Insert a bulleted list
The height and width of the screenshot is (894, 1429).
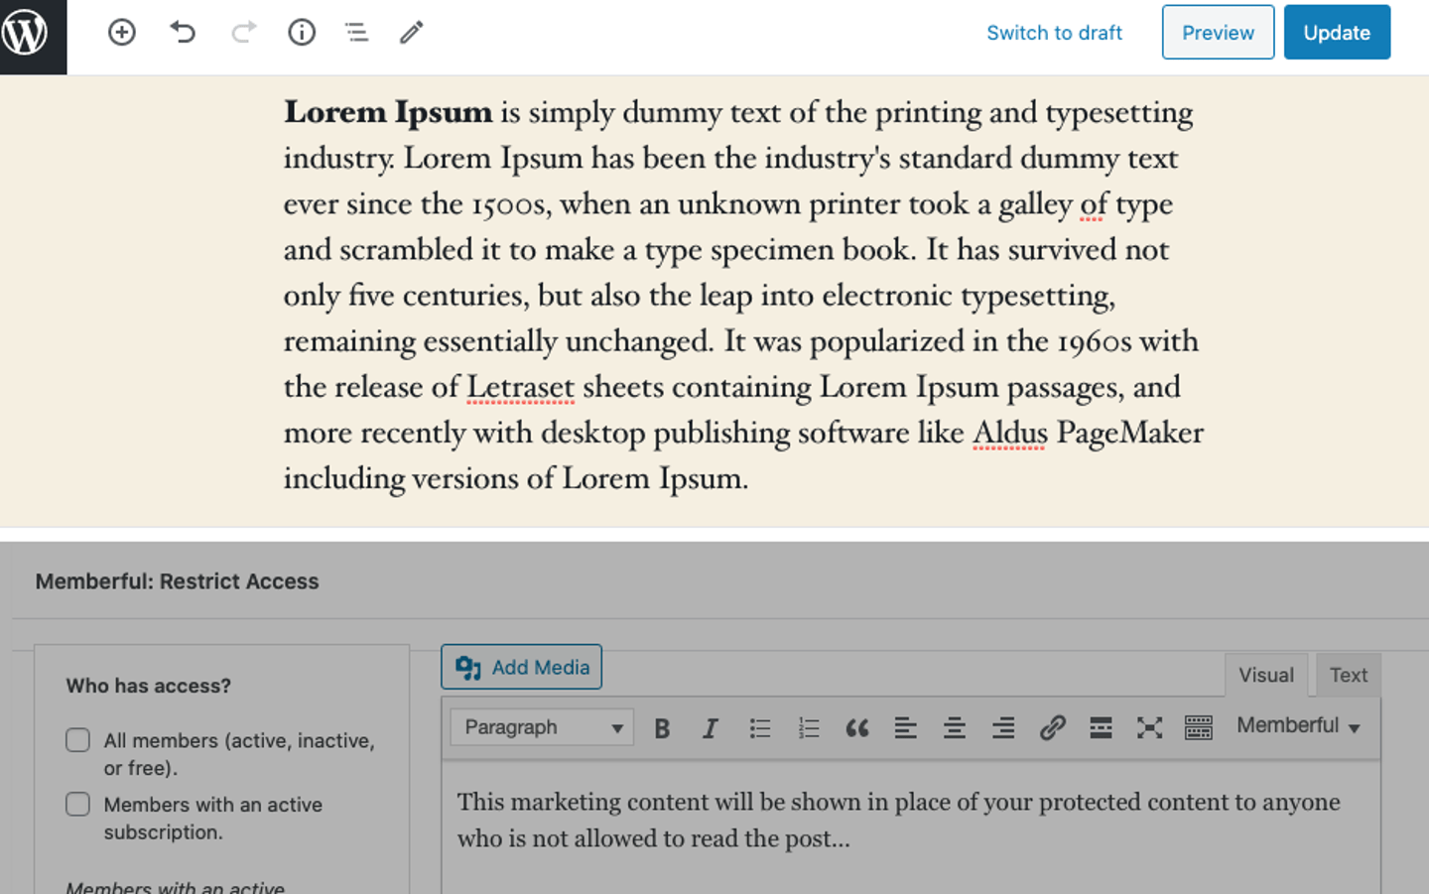coord(760,729)
